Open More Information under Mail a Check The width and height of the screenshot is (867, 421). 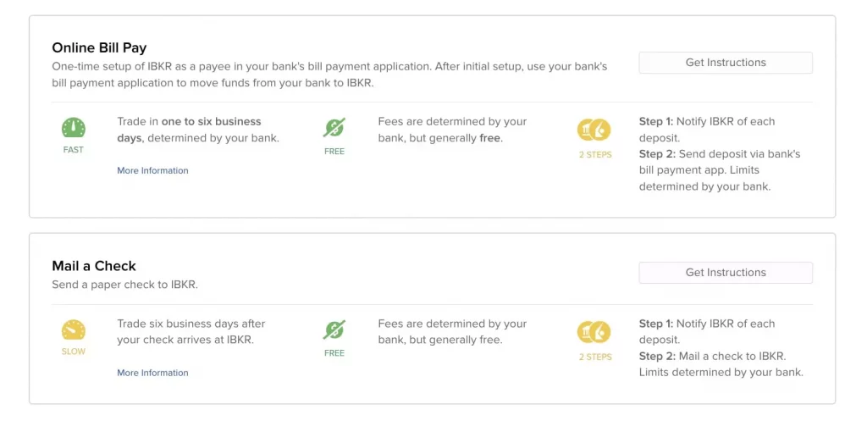click(152, 373)
